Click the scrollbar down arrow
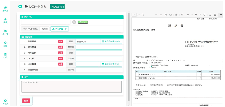Image resolution: width=225 pixels, height=107 pixels. click(129, 105)
